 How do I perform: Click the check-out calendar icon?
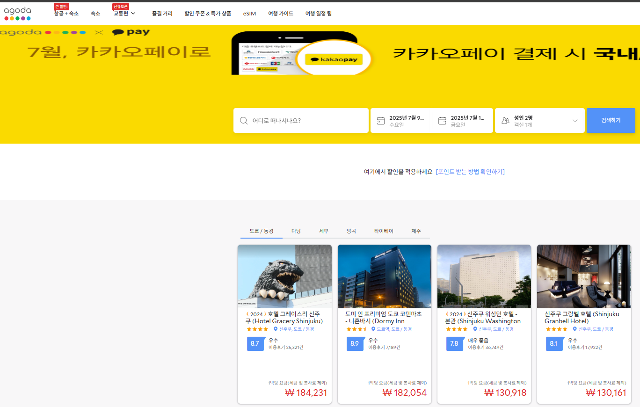coord(442,121)
